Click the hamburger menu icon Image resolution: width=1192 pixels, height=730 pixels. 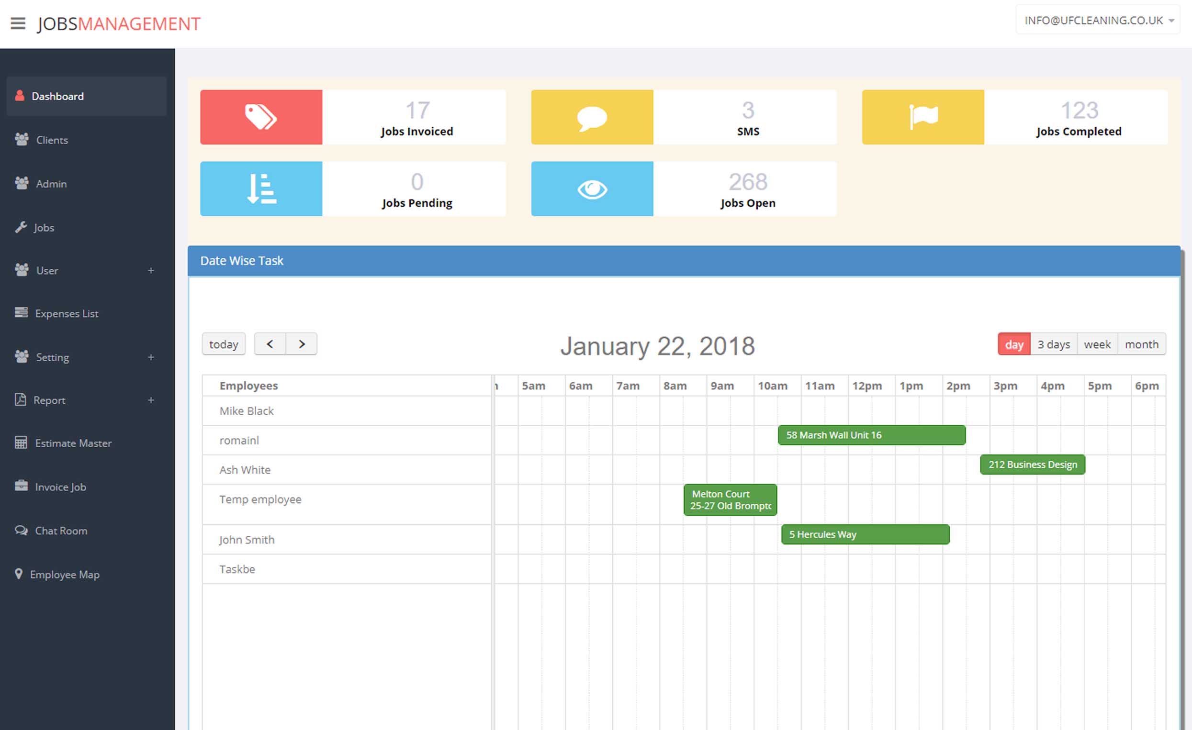pos(18,23)
